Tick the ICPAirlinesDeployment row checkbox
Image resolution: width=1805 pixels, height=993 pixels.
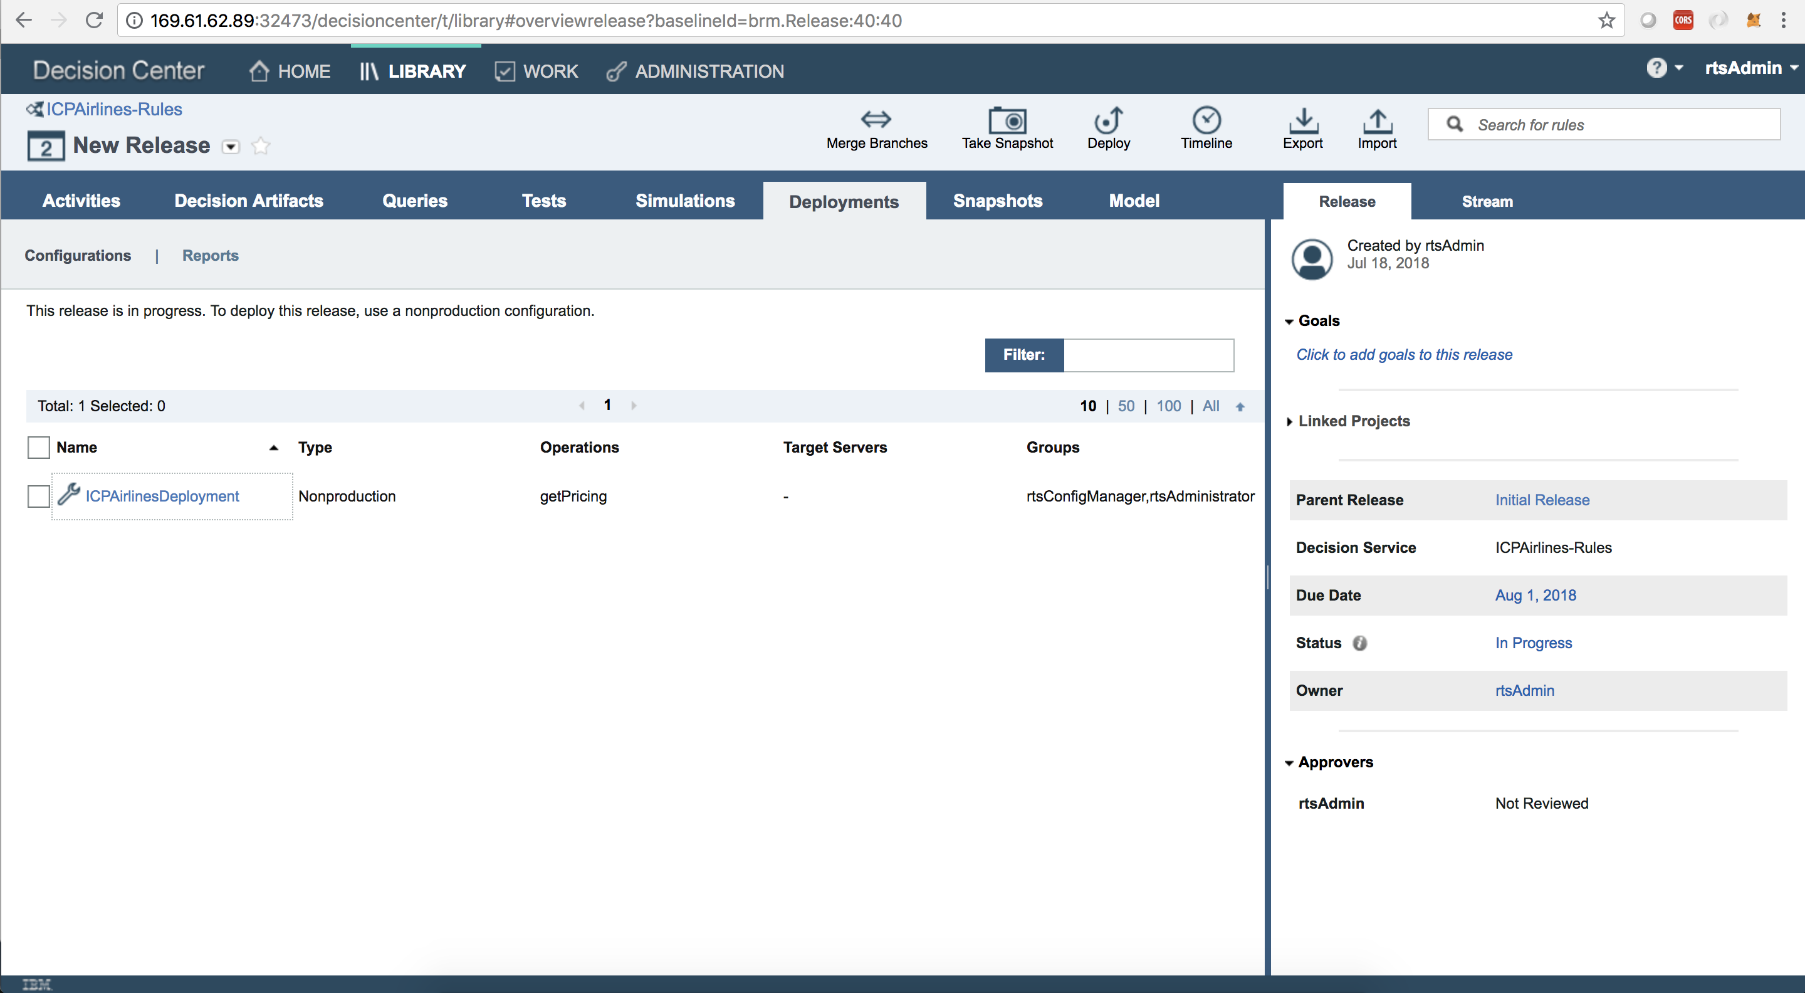[38, 496]
